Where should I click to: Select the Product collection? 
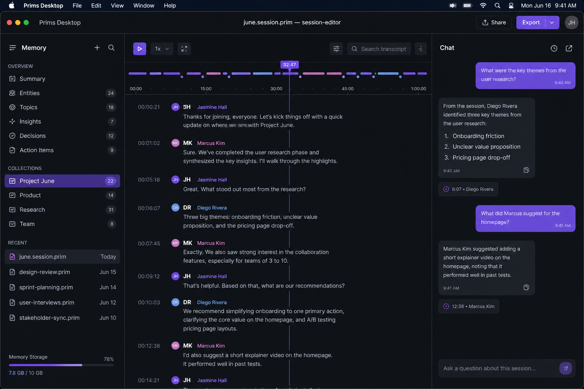62,195
